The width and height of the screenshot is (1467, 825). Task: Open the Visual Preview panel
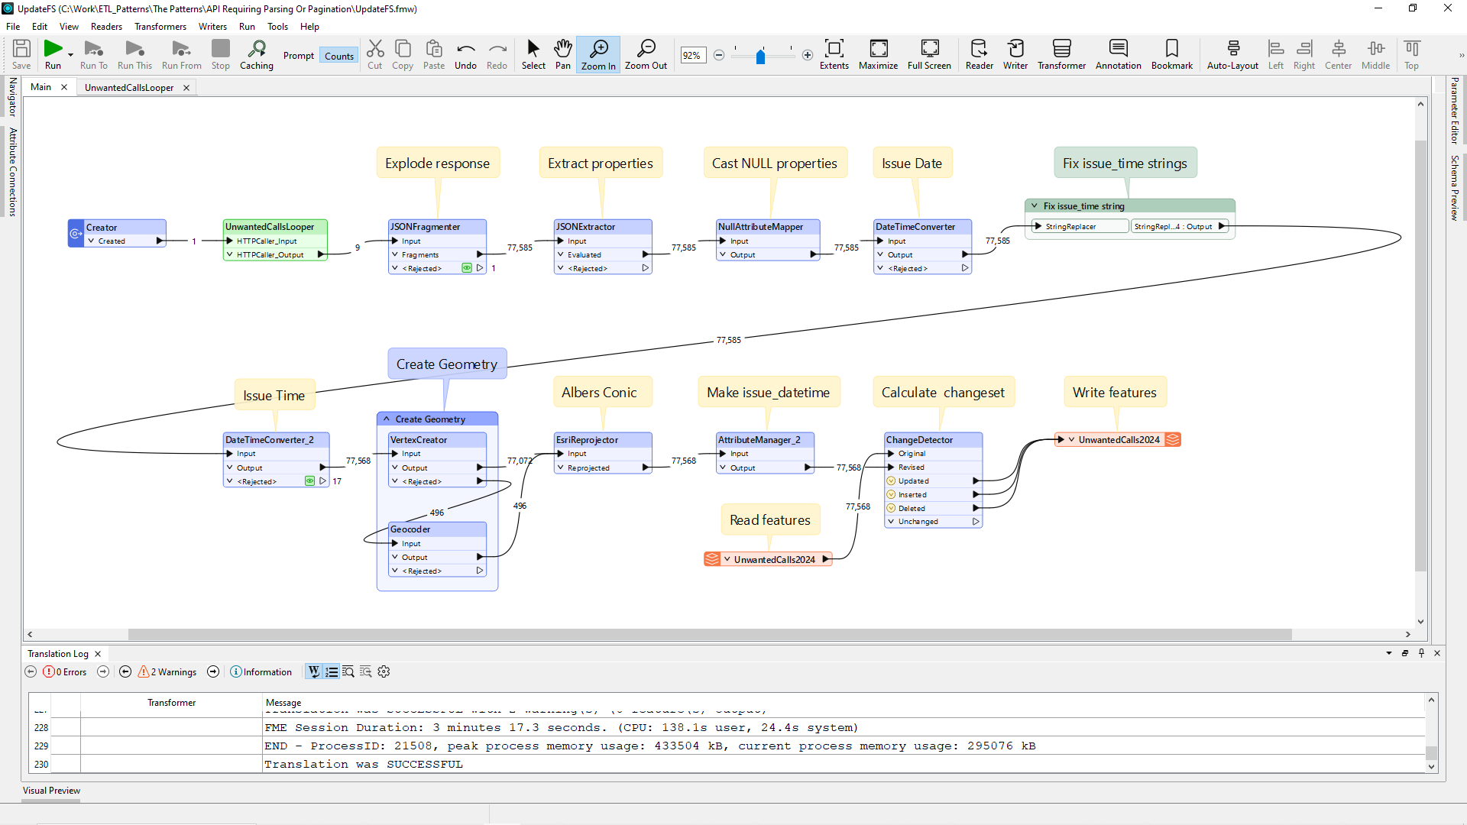50,791
